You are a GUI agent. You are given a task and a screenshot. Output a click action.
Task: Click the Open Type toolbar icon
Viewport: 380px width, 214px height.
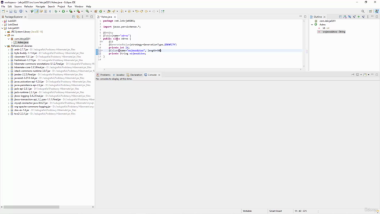coord(109,11)
